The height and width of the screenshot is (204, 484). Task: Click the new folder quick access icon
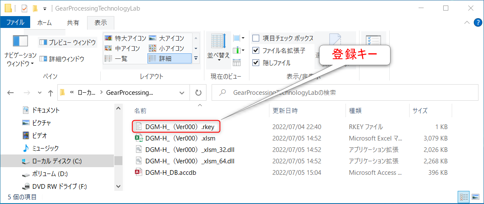35,8
